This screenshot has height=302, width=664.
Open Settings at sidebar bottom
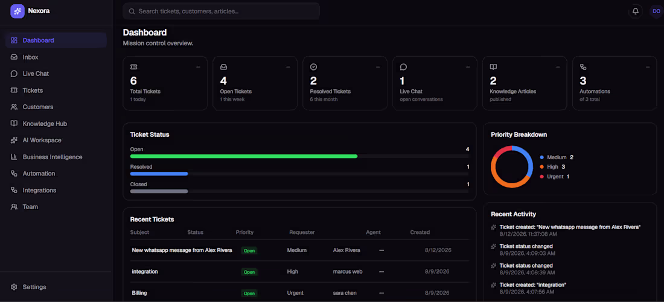coord(56,287)
